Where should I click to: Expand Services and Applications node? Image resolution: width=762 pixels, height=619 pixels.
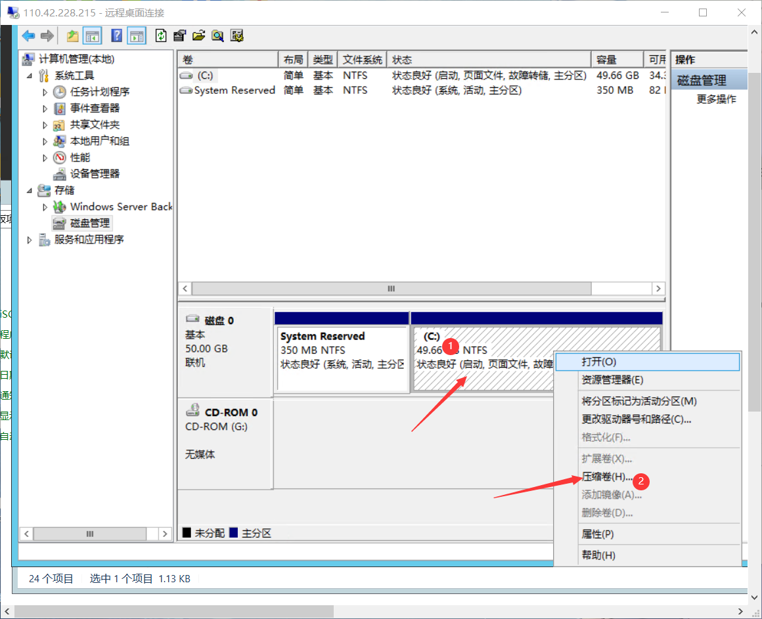29,240
